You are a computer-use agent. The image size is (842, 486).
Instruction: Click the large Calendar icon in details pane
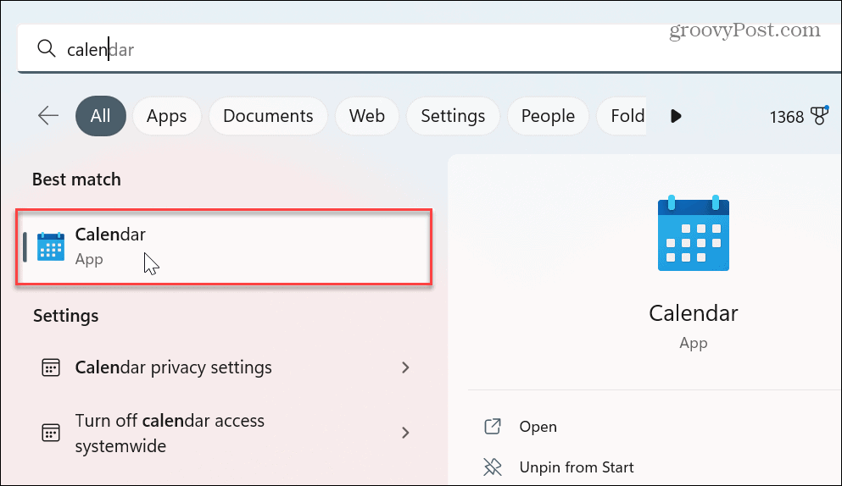click(x=694, y=234)
